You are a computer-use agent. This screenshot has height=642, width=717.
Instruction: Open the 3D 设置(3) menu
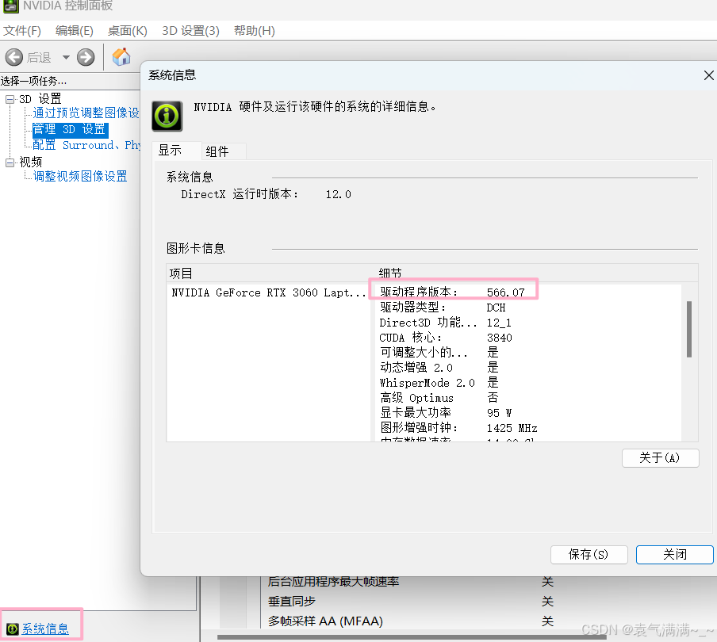(x=190, y=31)
